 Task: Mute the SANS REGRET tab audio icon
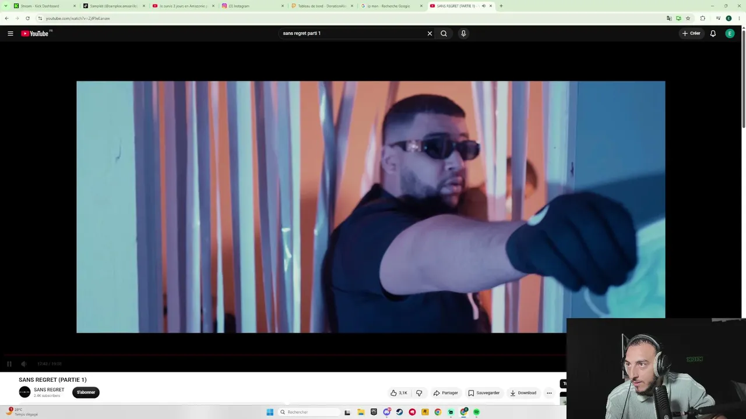coord(483,6)
